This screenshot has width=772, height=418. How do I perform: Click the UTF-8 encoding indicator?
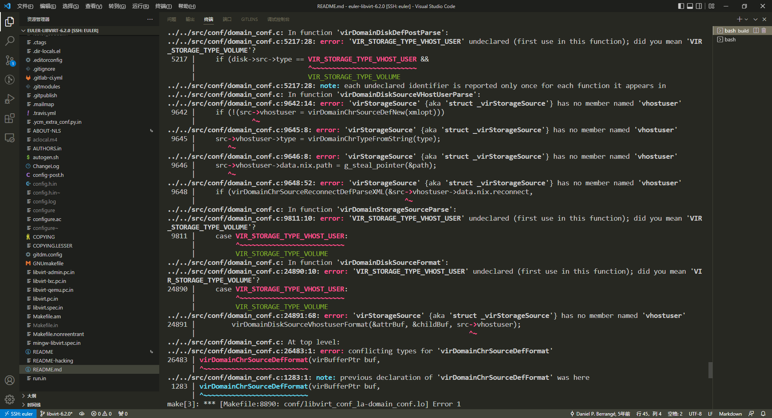[695, 414]
